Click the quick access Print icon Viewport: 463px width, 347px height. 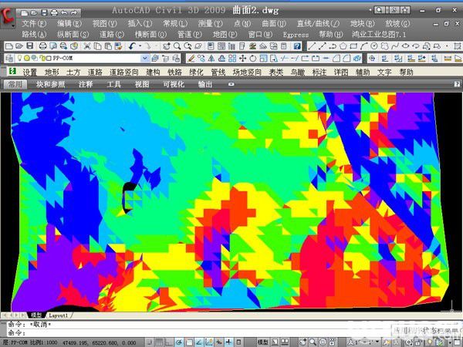tap(54, 12)
